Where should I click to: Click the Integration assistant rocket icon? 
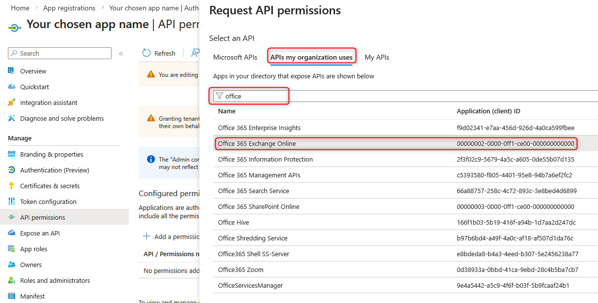11,102
